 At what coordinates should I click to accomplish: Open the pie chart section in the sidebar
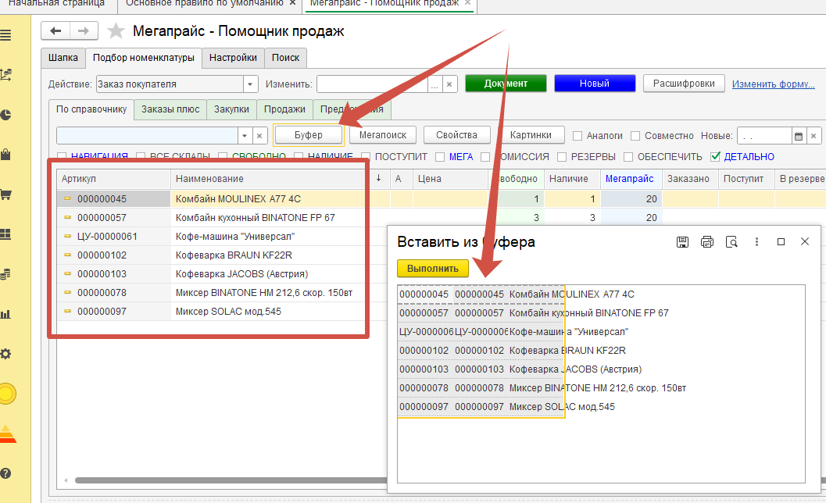pos(5,115)
